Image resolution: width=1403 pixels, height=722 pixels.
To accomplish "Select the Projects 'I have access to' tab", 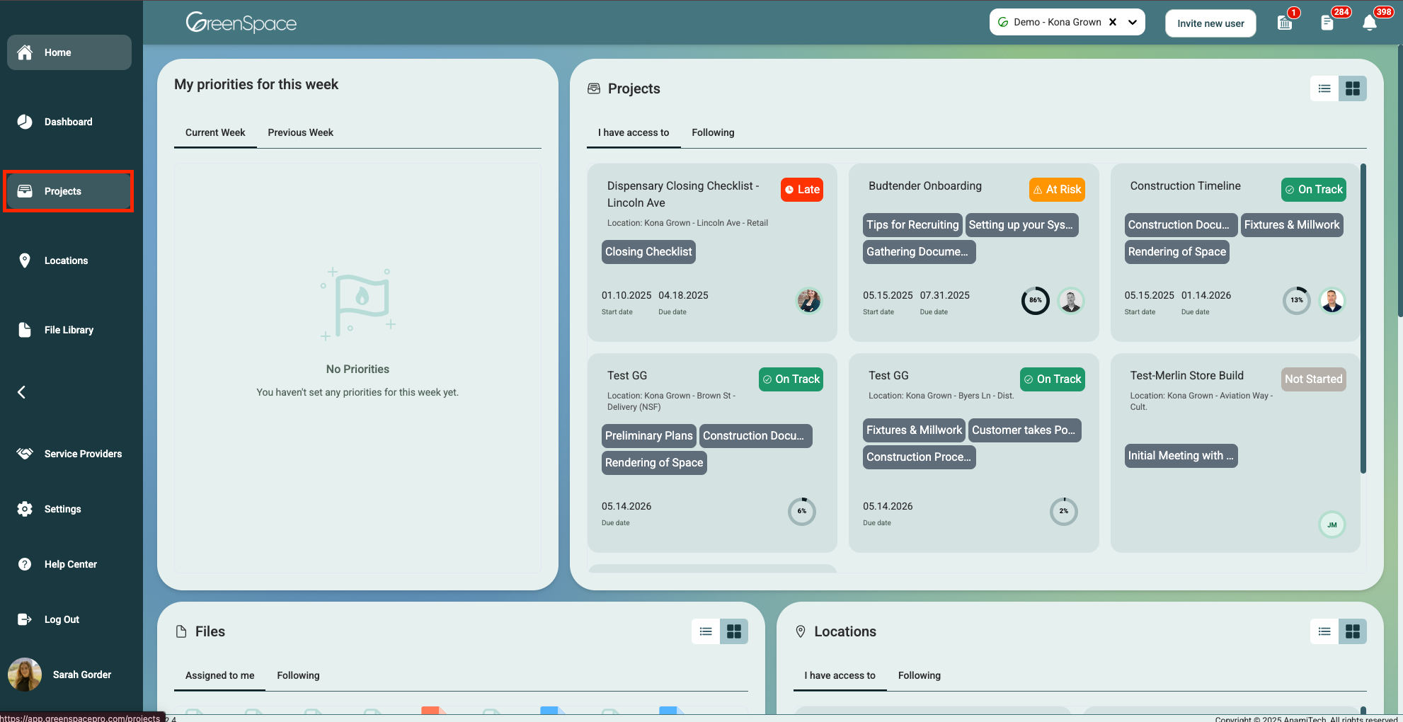I will (634, 132).
